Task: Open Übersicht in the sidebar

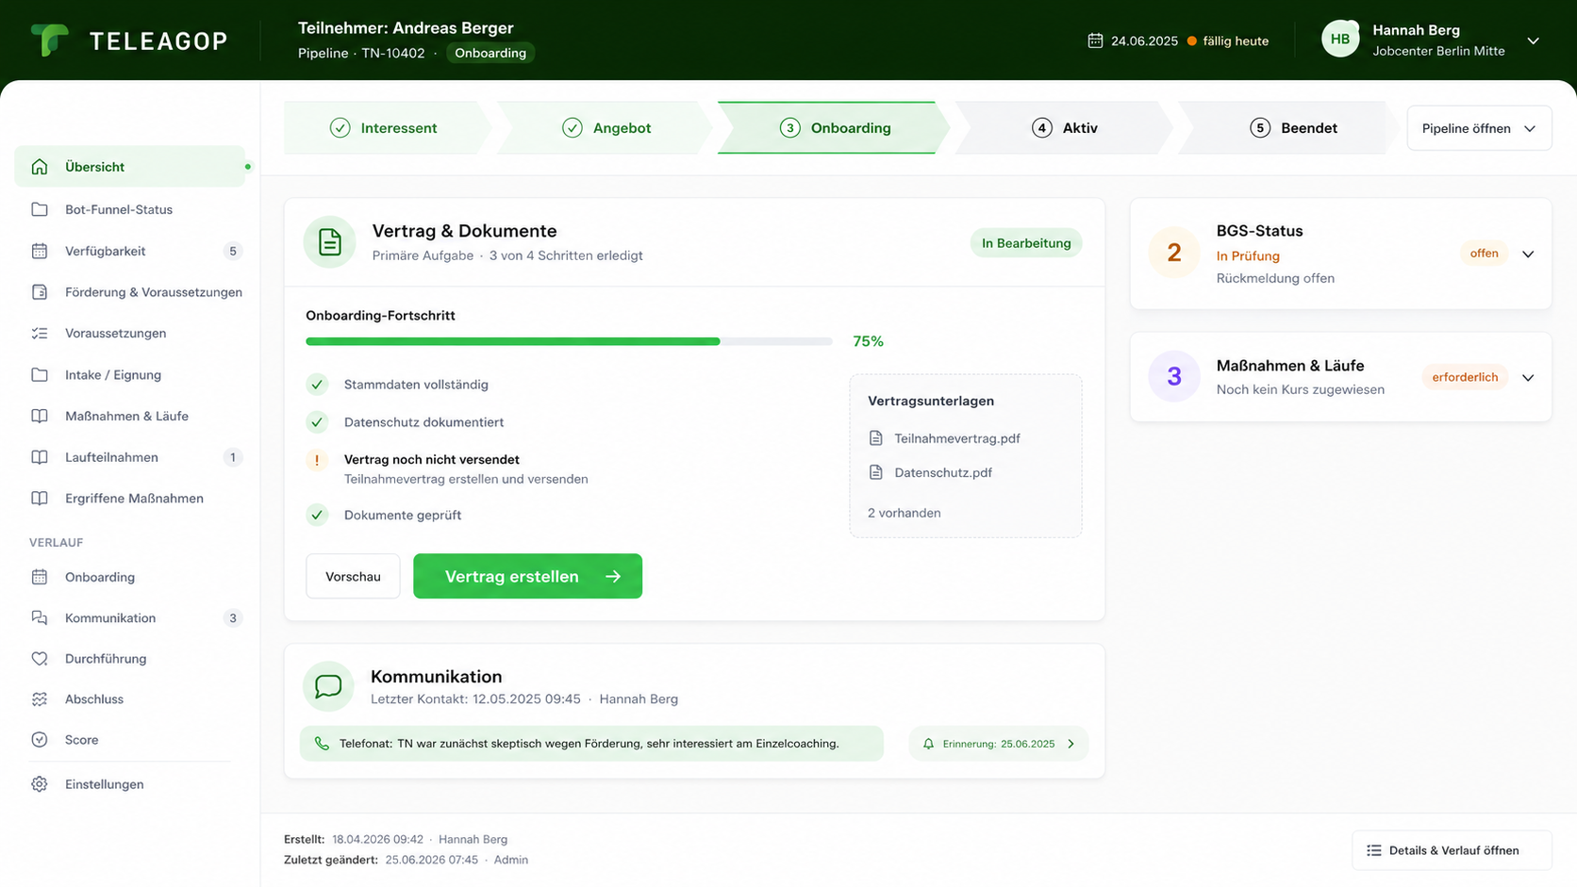Action: coord(130,167)
